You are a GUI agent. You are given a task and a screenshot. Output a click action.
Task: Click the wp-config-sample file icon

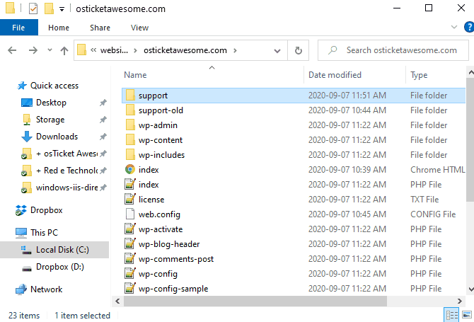(130, 288)
